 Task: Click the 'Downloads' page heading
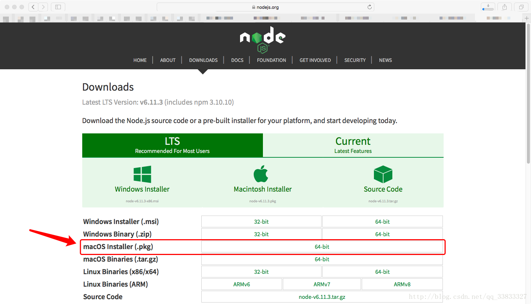[108, 87]
